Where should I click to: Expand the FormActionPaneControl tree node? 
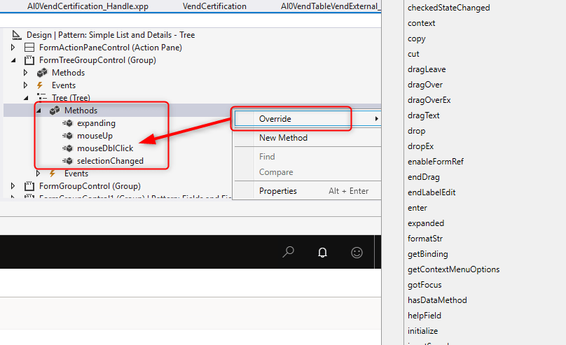pyautogui.click(x=12, y=48)
